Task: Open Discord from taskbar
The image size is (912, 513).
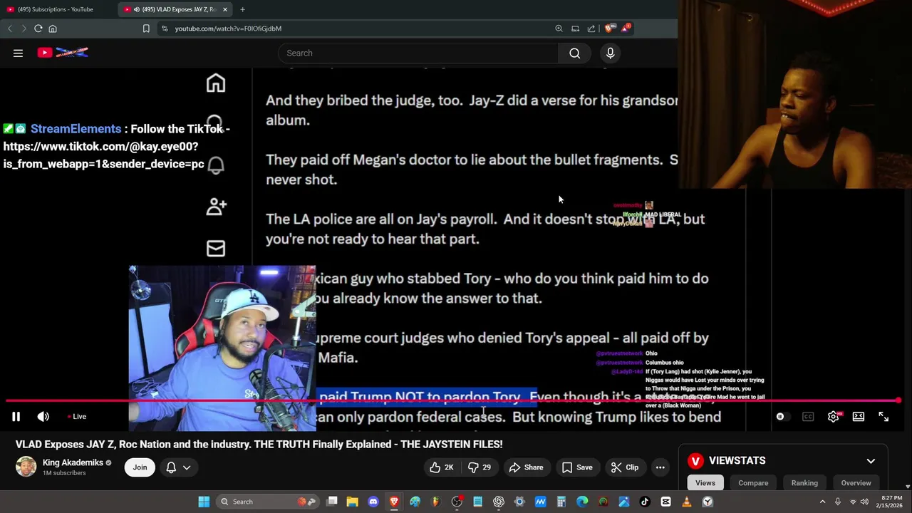Action: [x=373, y=502]
